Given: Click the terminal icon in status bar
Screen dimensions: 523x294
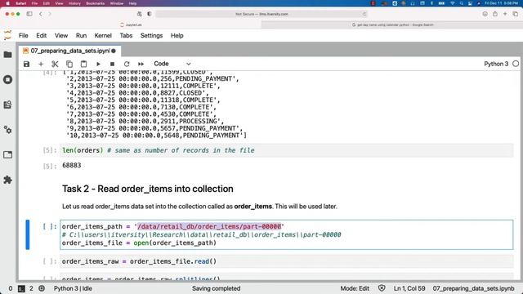Looking at the screenshot, I should (x=21, y=288).
